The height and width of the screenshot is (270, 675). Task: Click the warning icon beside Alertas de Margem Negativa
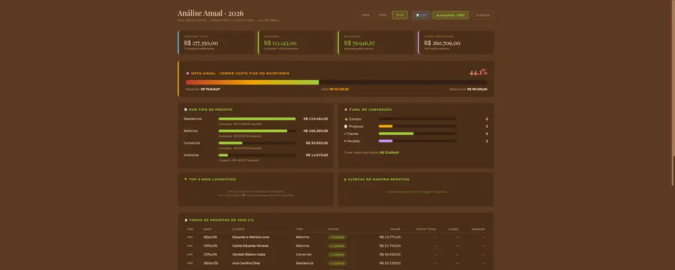[x=345, y=179]
